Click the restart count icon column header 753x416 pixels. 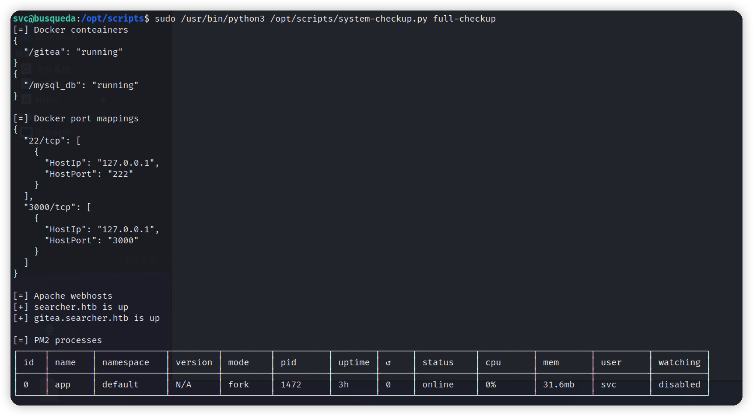388,363
